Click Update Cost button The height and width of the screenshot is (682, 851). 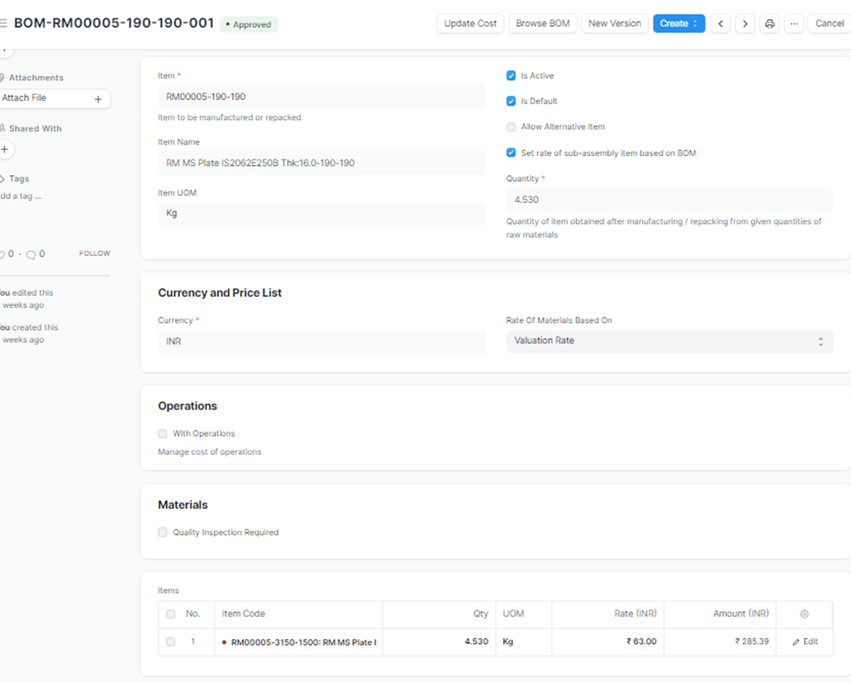470,24
